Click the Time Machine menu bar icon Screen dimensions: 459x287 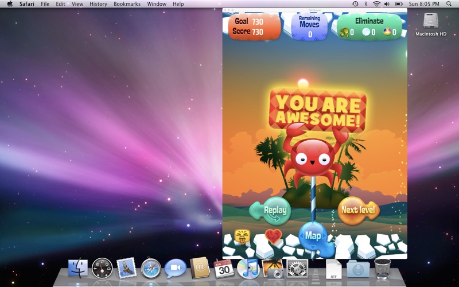(355, 4)
